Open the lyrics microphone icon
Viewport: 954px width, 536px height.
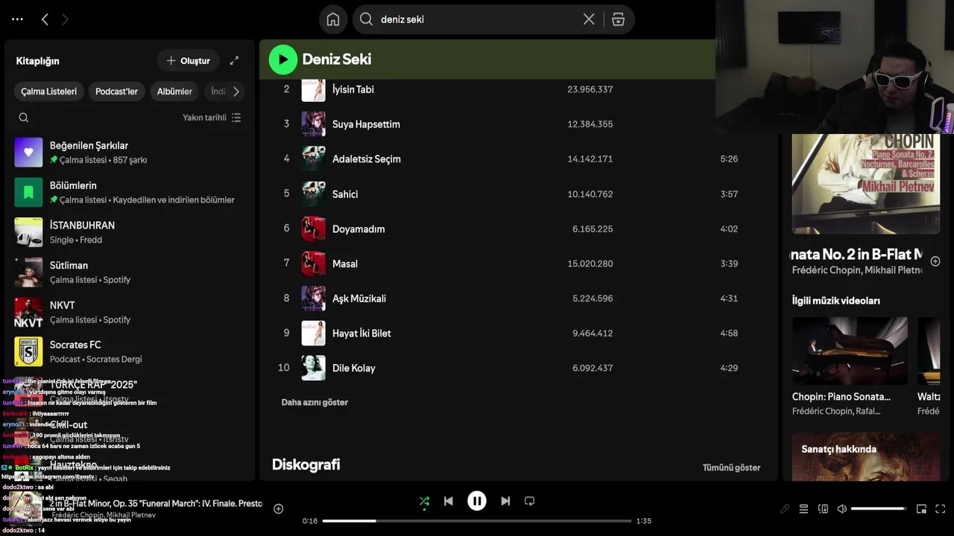tap(785, 509)
